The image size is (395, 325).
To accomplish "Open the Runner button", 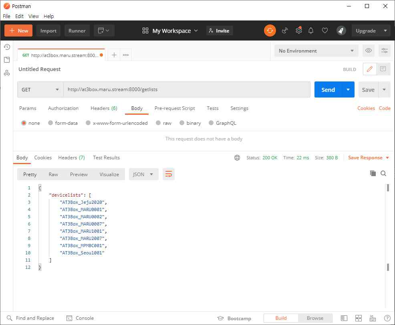I will pyautogui.click(x=77, y=31).
